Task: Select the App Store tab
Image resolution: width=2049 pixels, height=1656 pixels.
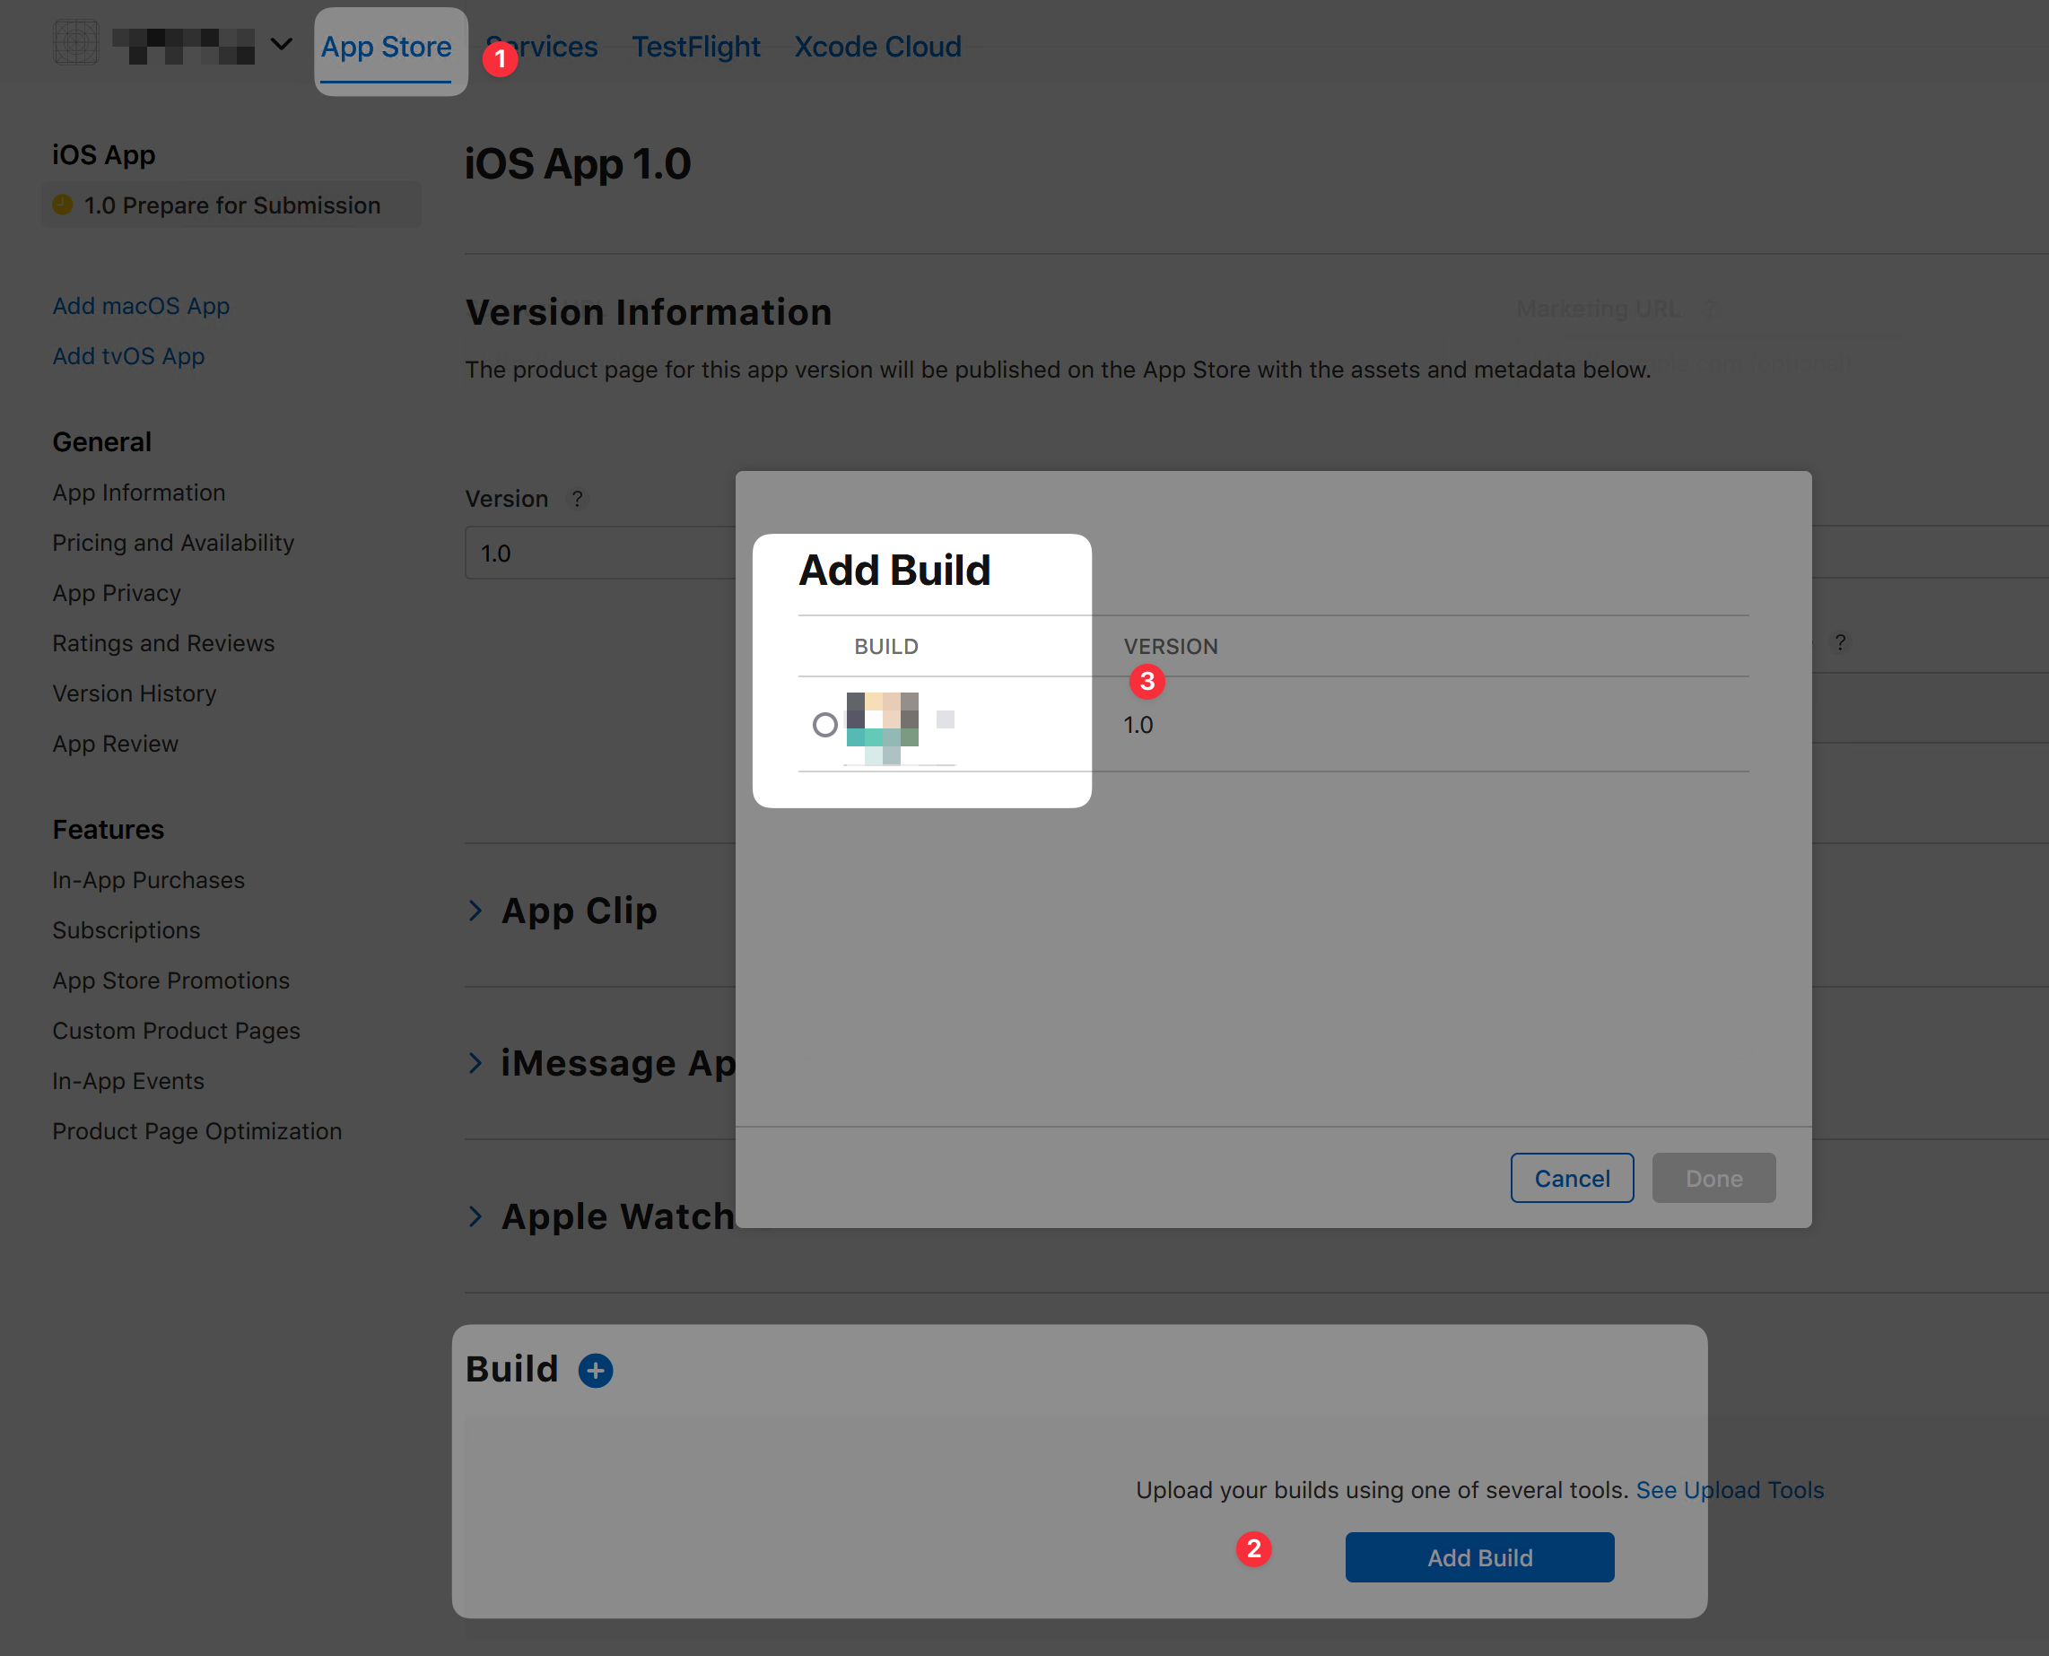Action: [x=387, y=46]
